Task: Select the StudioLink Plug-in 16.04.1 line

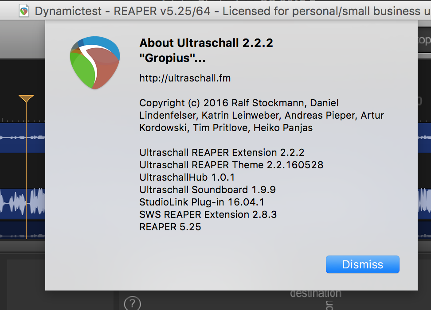Action: [x=202, y=202]
